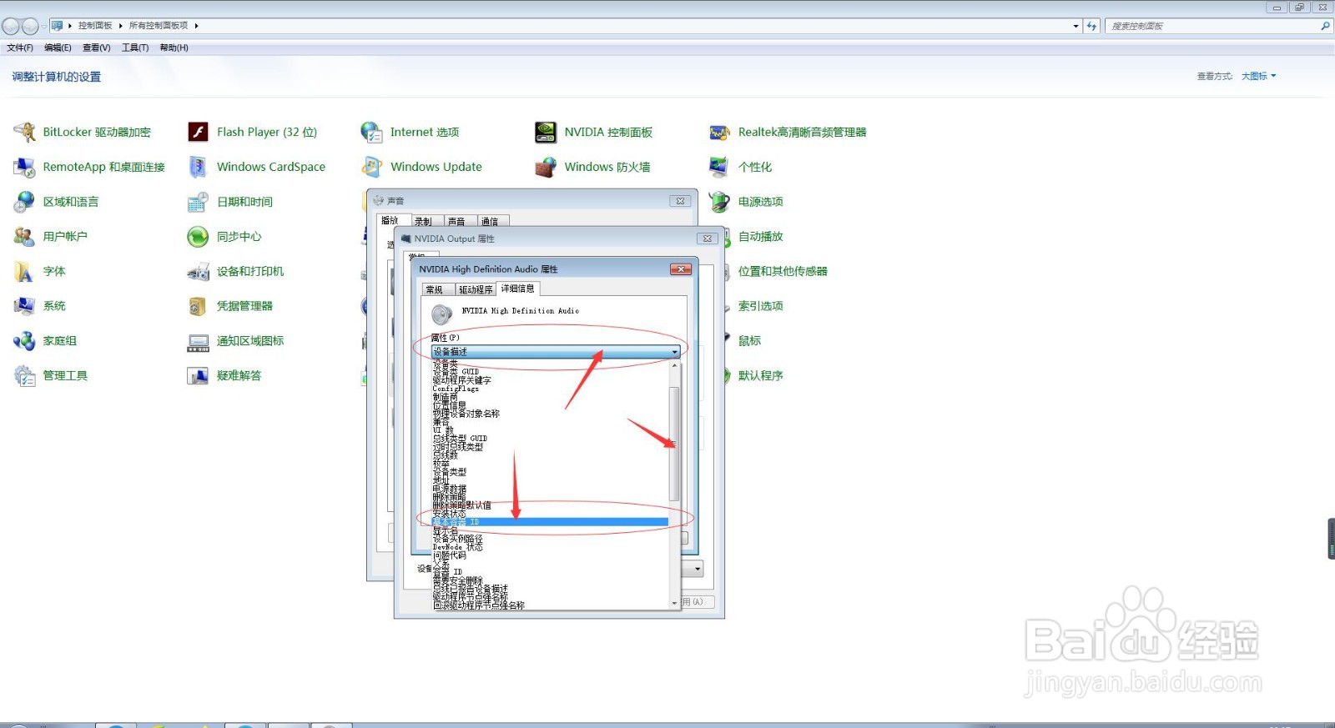Open the 查看(V) menu
Viewport: 1335px width, 728px height.
coord(96,48)
